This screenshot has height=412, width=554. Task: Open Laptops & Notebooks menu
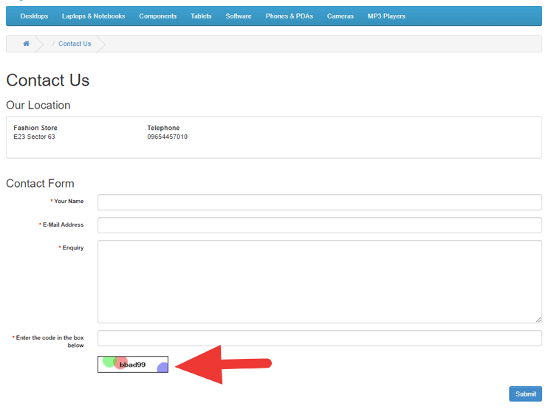(x=93, y=16)
